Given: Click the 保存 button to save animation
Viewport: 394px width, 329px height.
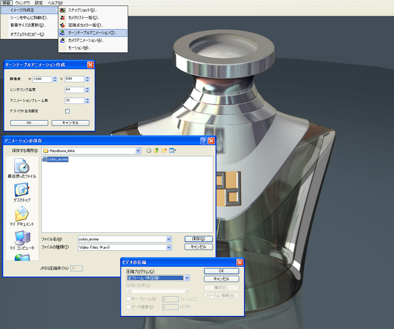Looking at the screenshot, I should point(199,239).
